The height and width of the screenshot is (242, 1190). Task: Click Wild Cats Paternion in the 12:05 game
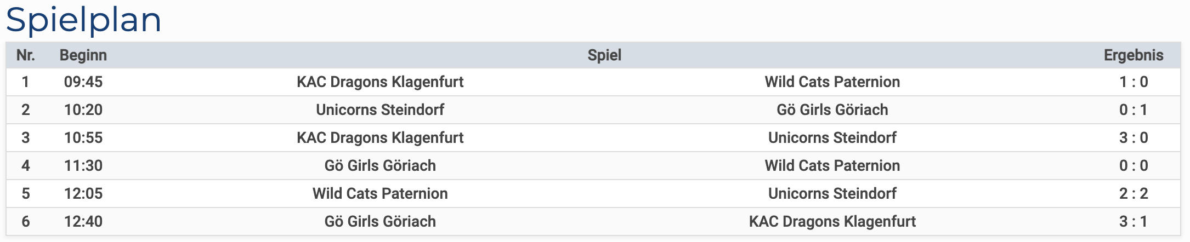click(380, 194)
